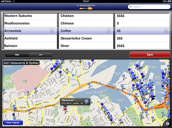Hit the red Spin button

[x=150, y=55]
